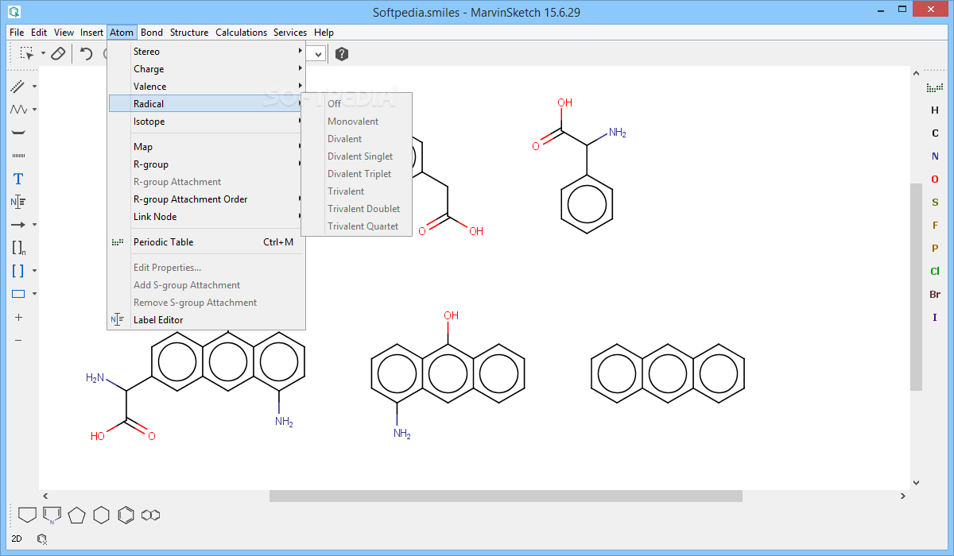Select Phosphorus atom P button
Viewport: 954px width, 556px height.
[935, 249]
